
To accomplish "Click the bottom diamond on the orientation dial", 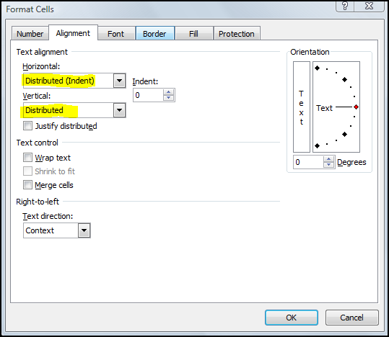I will (x=317, y=146).
